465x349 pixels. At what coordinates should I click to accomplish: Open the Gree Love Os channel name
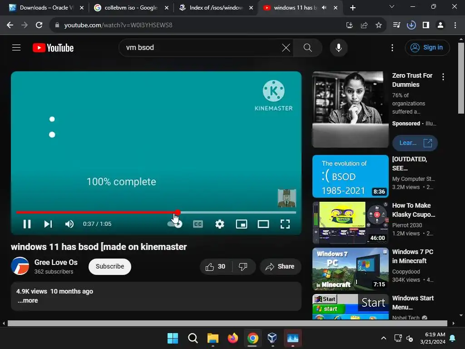pyautogui.click(x=56, y=262)
